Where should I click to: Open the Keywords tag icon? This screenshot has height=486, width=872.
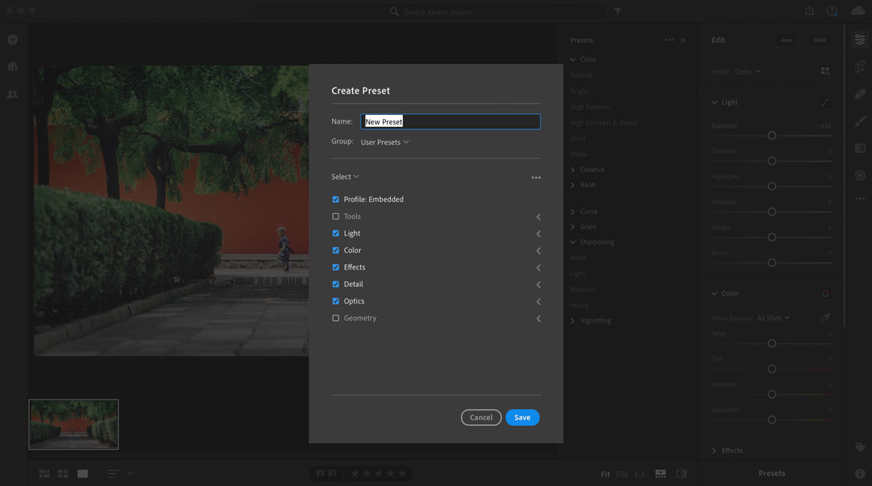point(860,447)
